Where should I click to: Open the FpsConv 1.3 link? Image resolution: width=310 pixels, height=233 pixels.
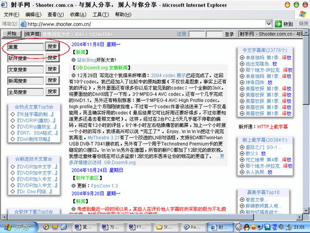104,186
